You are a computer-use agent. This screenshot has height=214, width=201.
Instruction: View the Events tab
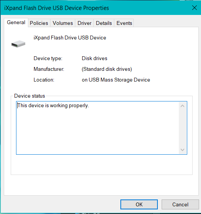coord(124,23)
